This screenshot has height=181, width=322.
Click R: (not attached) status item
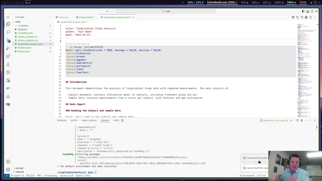[x=247, y=176]
